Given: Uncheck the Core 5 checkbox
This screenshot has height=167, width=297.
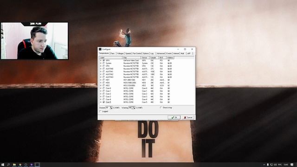Looking at the screenshot, I should pyautogui.click(x=103, y=102).
